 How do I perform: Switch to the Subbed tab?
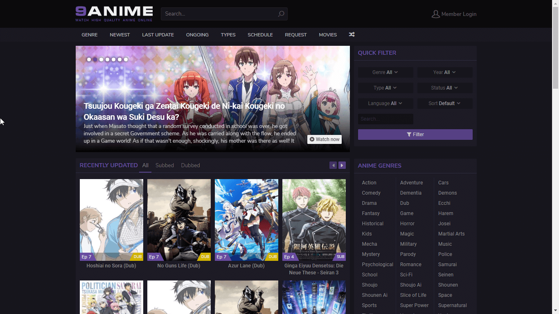pyautogui.click(x=165, y=165)
